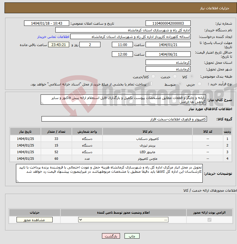Click the مشاهده مجوز button

pos(35,220)
